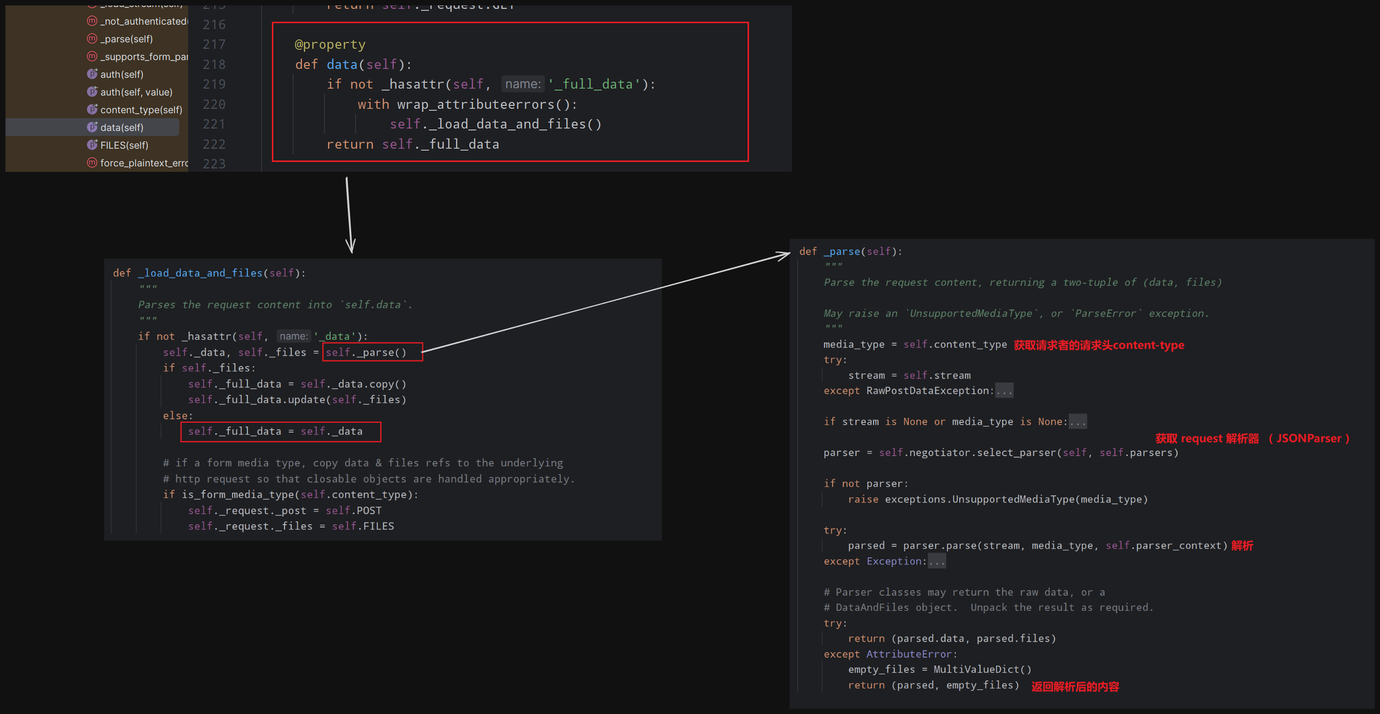1380x714 pixels.
Task: Click the method icon beside _not_authenticated
Action: [92, 21]
